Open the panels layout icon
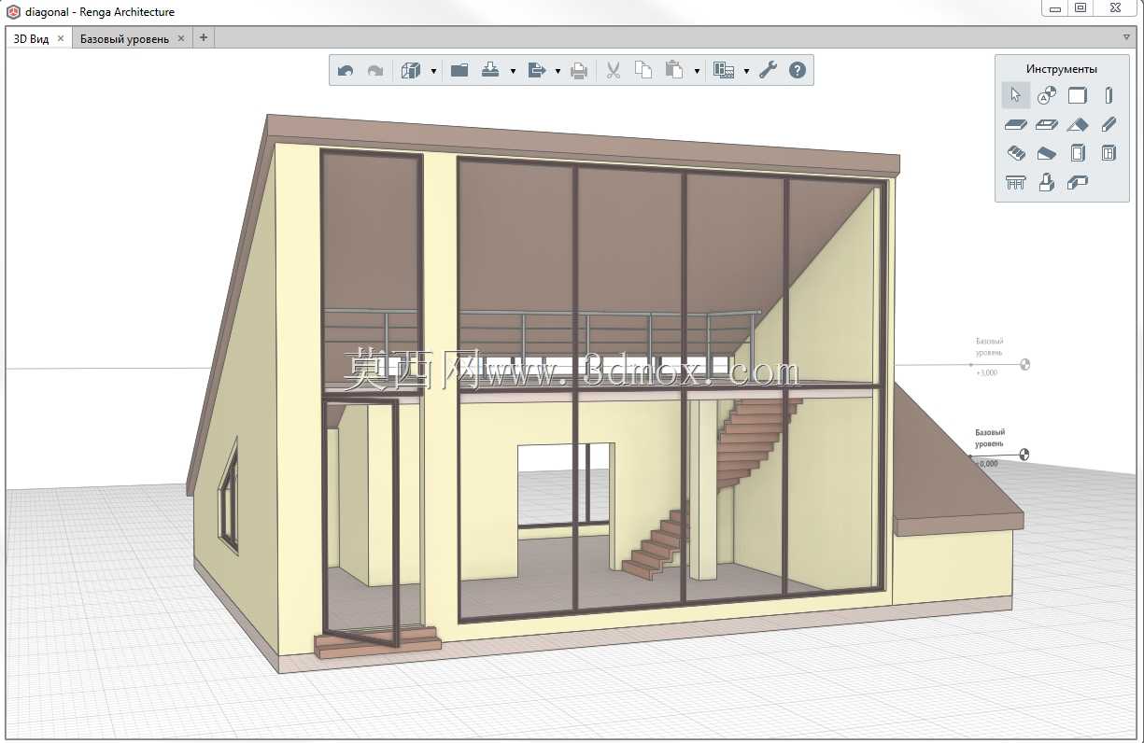Image resolution: width=1144 pixels, height=743 pixels. pos(724,70)
